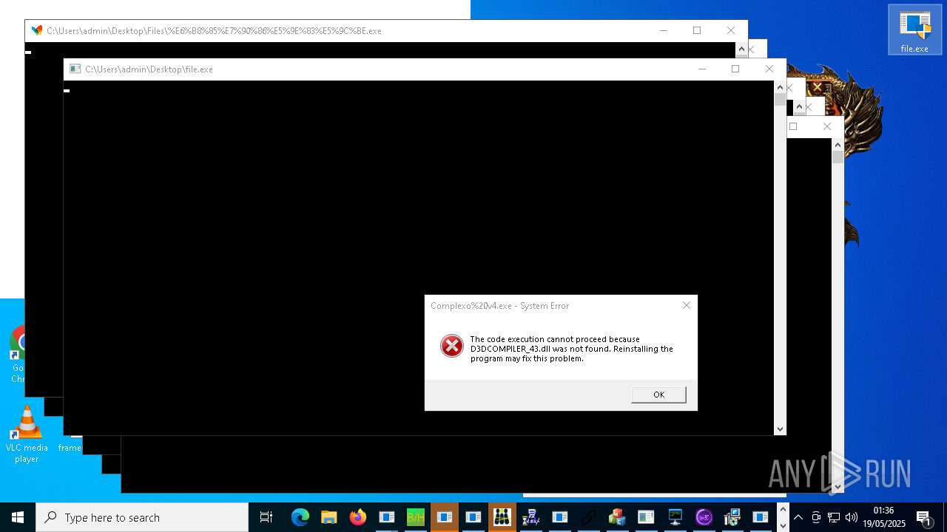Open the installer computer taskbar icon
This screenshot has height=532, width=947.
(732, 517)
